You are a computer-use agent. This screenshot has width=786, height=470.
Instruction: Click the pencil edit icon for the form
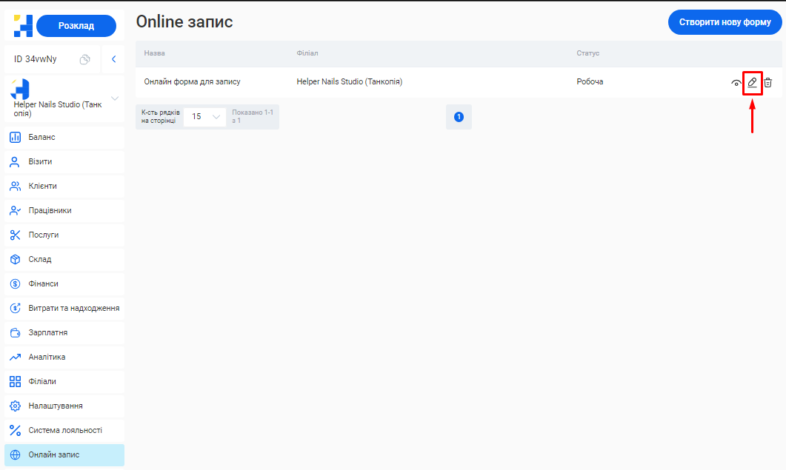tap(752, 82)
